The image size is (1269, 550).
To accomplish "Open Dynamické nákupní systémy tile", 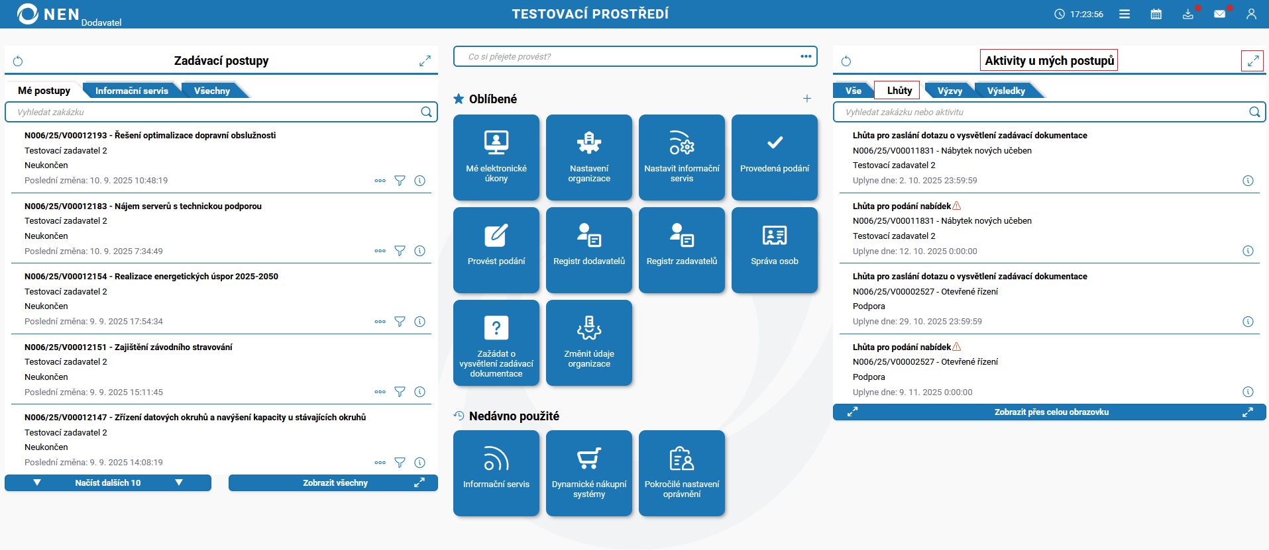I will [x=589, y=473].
